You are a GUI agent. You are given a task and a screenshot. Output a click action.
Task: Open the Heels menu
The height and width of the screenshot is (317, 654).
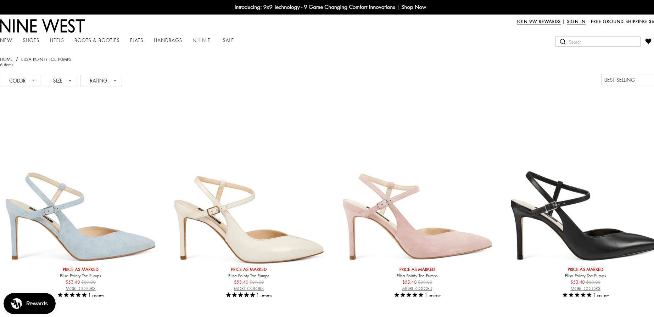pos(57,40)
